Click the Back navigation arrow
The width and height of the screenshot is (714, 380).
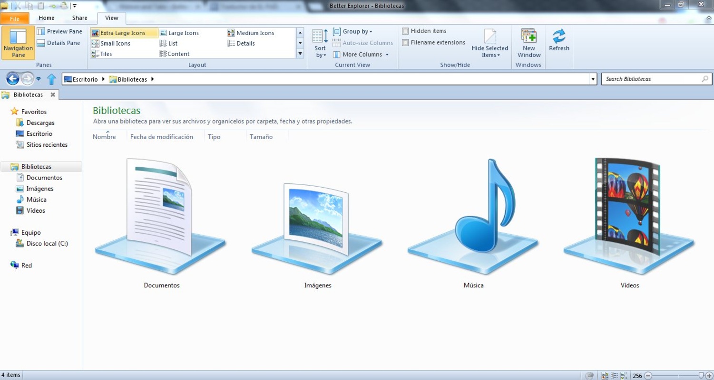(13, 79)
